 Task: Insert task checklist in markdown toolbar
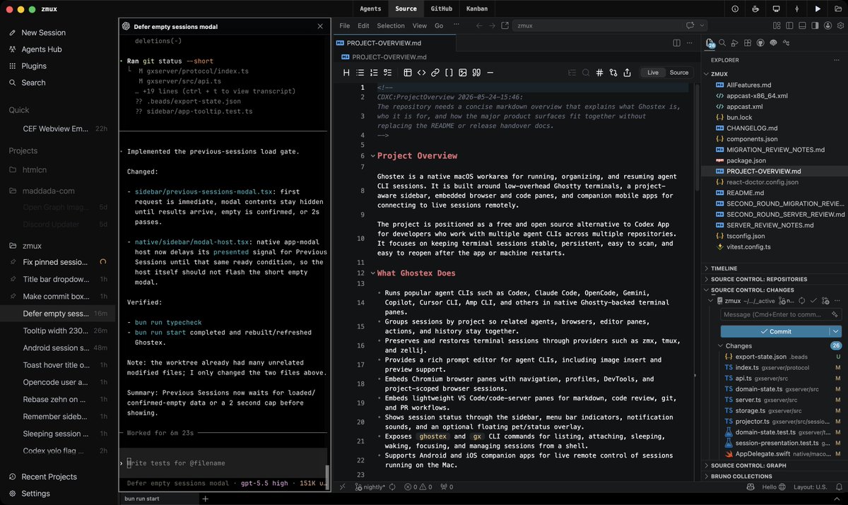tap(387, 72)
